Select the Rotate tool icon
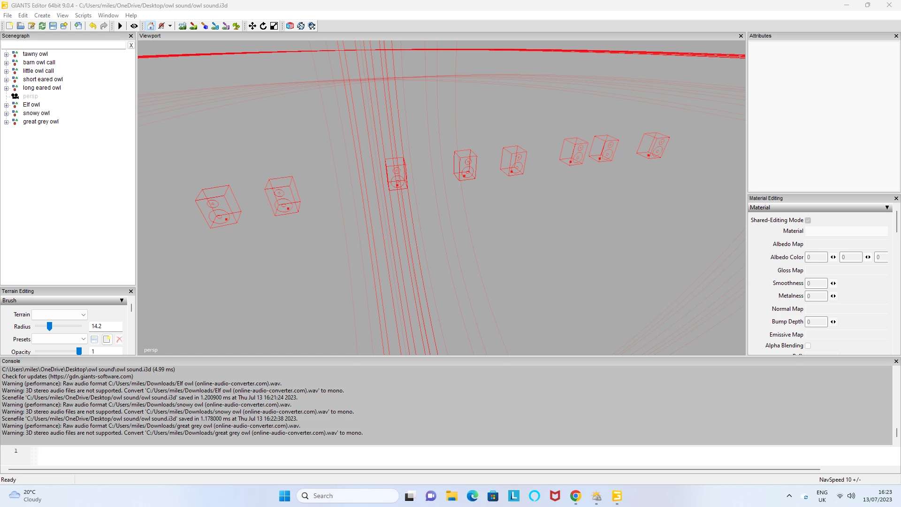This screenshot has width=901, height=507. pos(263,26)
